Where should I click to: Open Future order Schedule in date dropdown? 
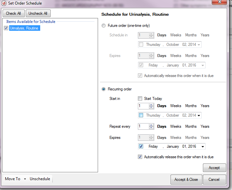[x=199, y=45]
